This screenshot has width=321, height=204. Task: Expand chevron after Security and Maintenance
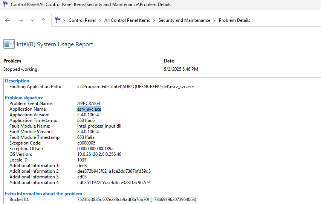point(214,20)
